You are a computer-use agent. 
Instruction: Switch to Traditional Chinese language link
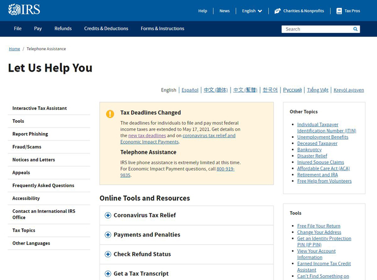click(245, 90)
